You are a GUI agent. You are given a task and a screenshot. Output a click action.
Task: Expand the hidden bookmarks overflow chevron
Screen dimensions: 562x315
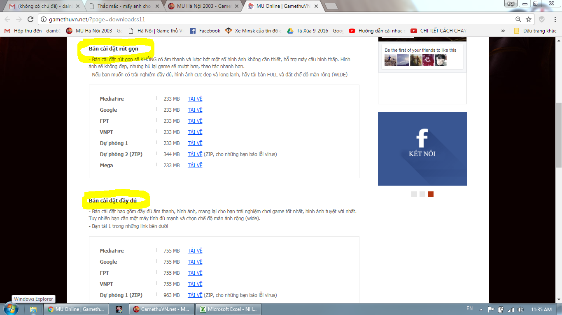click(x=503, y=31)
